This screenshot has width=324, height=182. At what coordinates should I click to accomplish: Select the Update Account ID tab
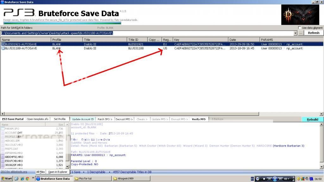click(83, 119)
